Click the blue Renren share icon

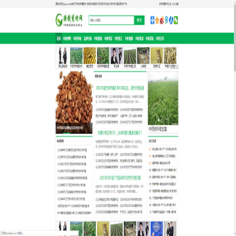pyautogui.click(x=171, y=20)
